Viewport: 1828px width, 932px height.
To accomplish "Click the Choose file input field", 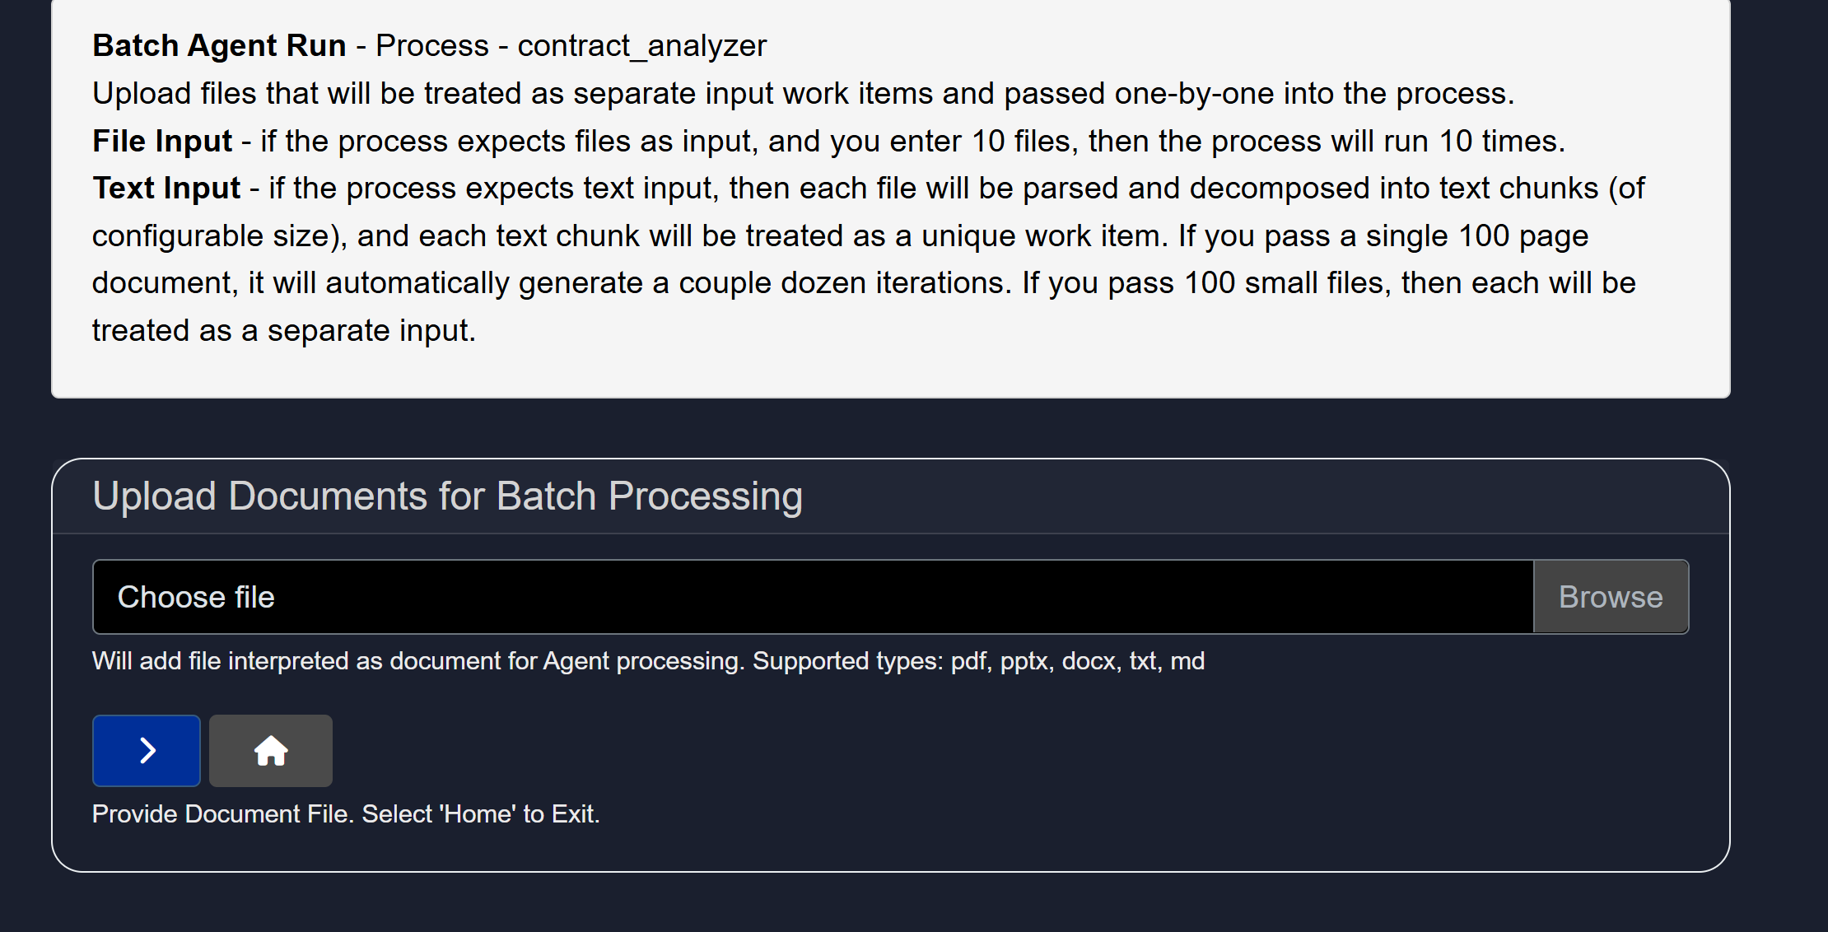I will [812, 597].
